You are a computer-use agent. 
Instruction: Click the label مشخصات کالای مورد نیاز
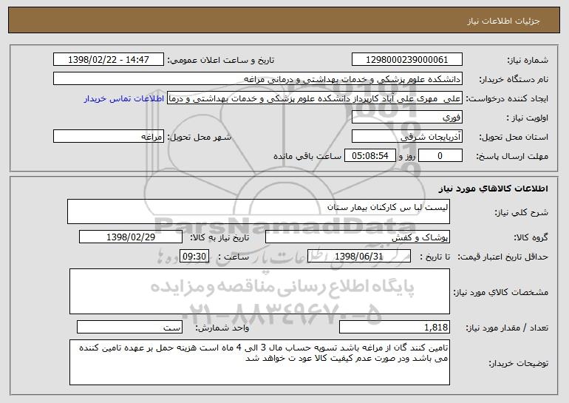501,292
